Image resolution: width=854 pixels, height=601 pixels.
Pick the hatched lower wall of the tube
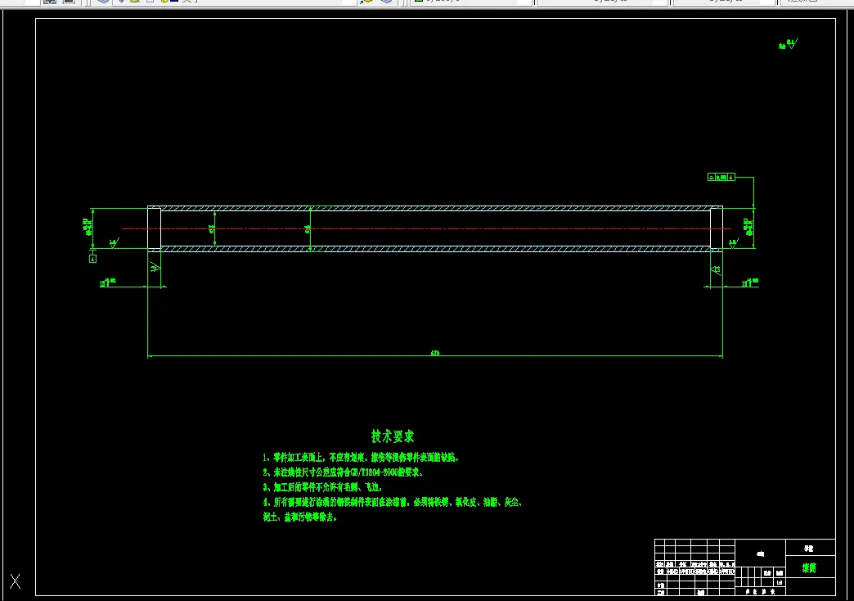pyautogui.click(x=435, y=249)
